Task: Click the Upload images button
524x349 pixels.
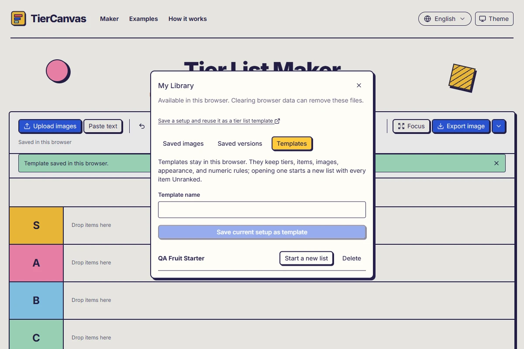Action: click(50, 126)
